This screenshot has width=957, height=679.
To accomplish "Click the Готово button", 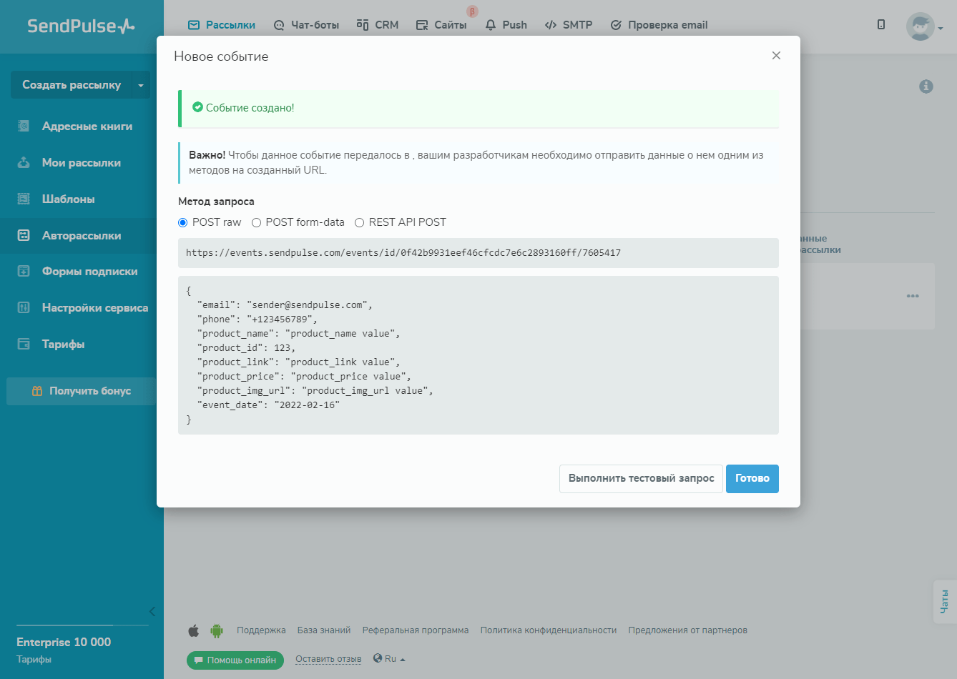I will [752, 479].
